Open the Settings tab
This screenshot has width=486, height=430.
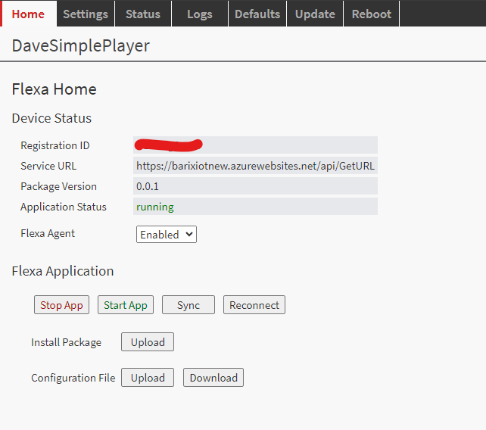(86, 14)
